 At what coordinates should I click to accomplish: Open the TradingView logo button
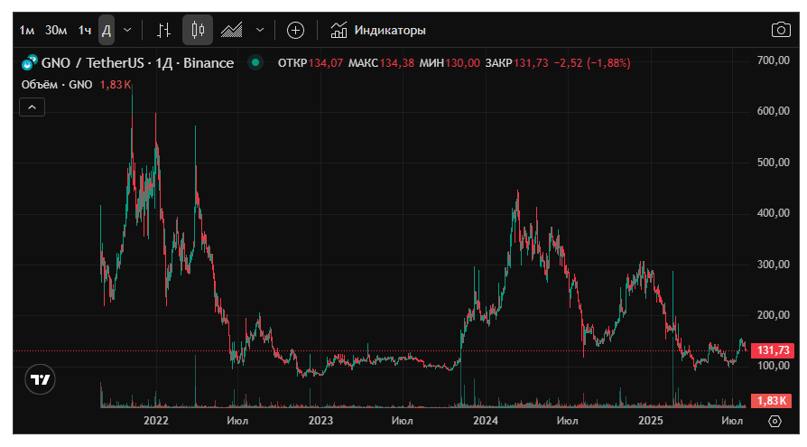pyautogui.click(x=40, y=379)
